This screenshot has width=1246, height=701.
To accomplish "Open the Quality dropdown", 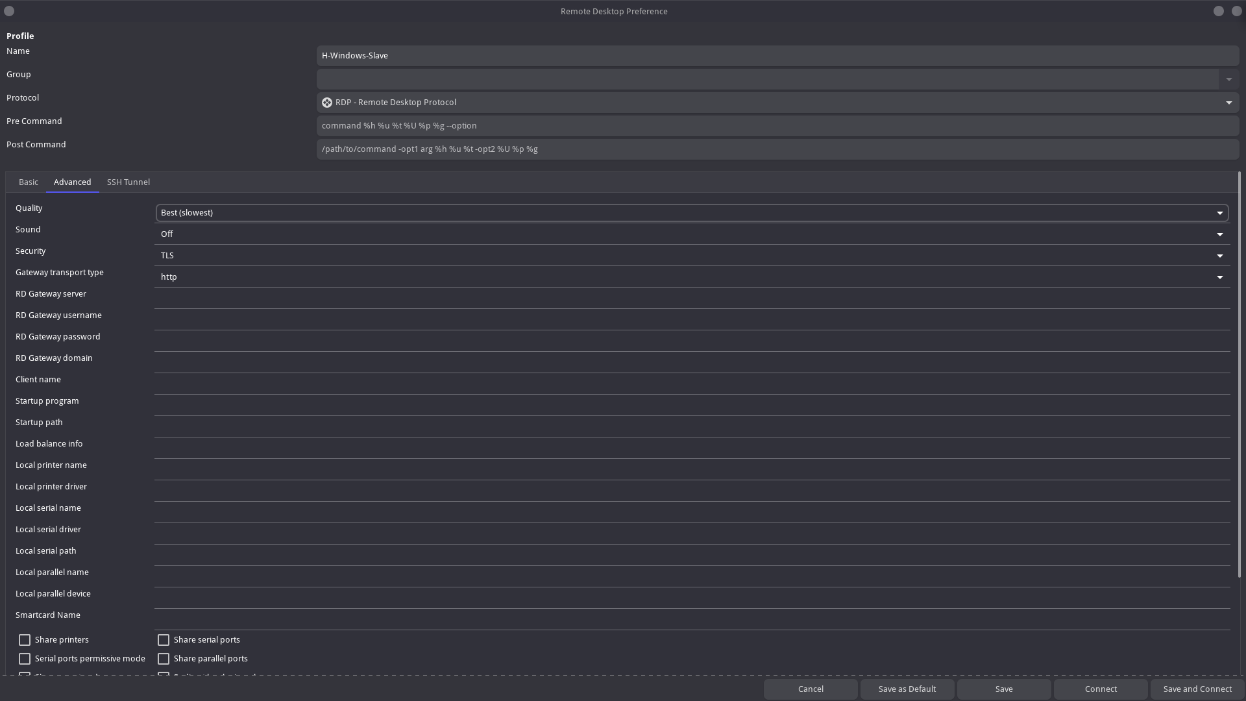I will pyautogui.click(x=1219, y=213).
